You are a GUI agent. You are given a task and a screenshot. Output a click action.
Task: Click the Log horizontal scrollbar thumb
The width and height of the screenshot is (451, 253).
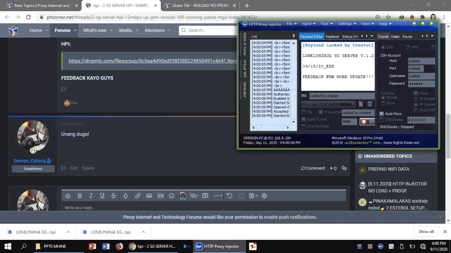tap(259, 127)
